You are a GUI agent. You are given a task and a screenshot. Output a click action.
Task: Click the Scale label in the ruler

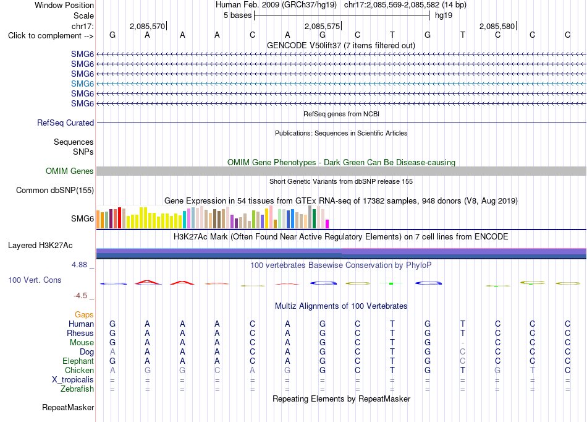point(83,15)
